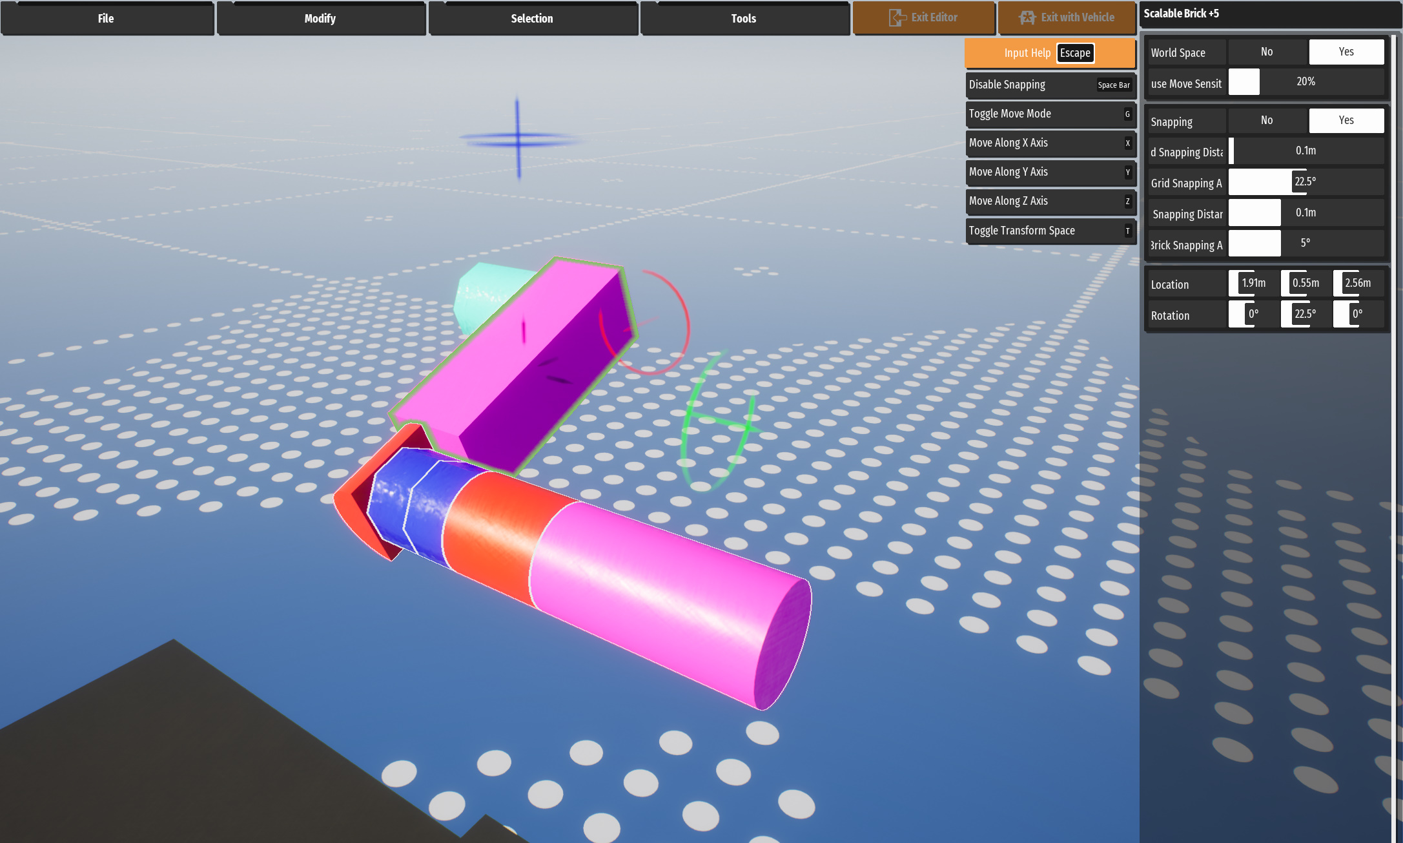The image size is (1403, 843).
Task: Click the Escape key badge
Action: coord(1075,53)
